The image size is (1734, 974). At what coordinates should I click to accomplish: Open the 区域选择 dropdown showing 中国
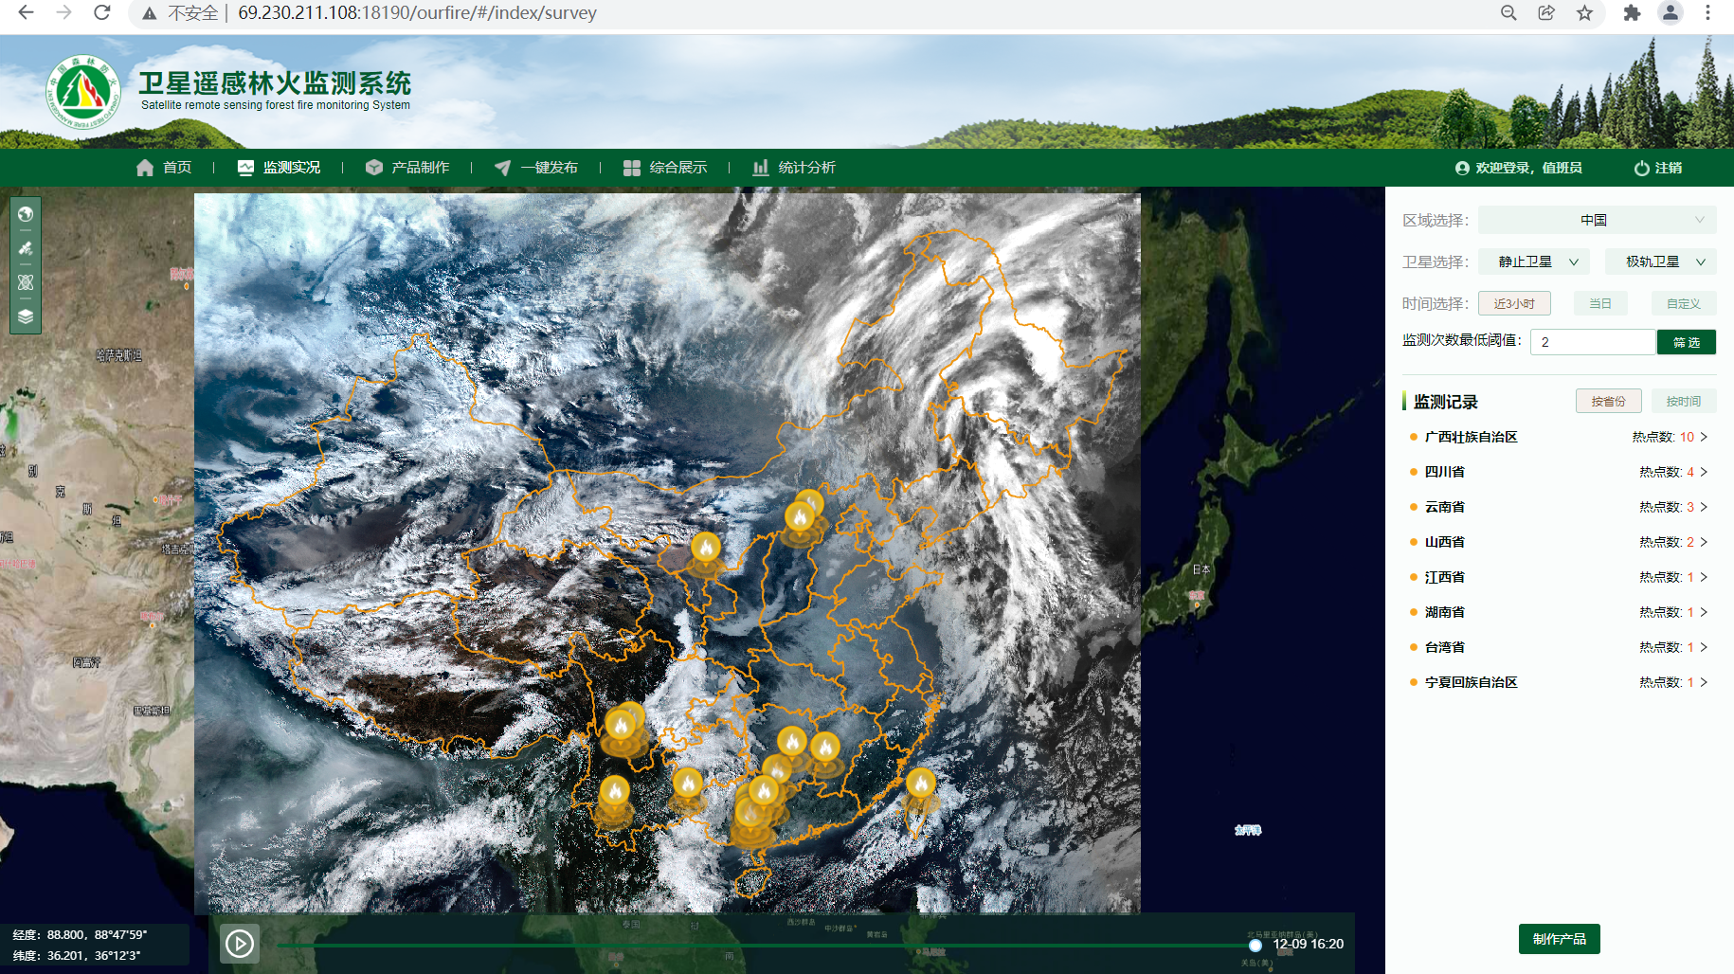[1597, 220]
